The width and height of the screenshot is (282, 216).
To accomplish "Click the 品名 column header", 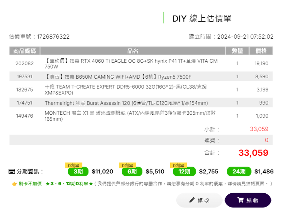I will coord(133,51).
